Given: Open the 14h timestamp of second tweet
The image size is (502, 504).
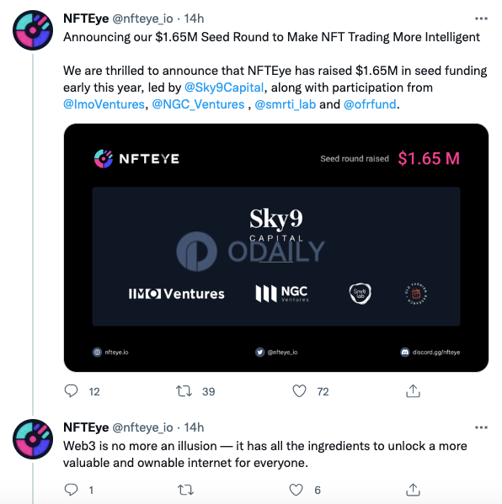Looking at the screenshot, I should pyautogui.click(x=194, y=427).
